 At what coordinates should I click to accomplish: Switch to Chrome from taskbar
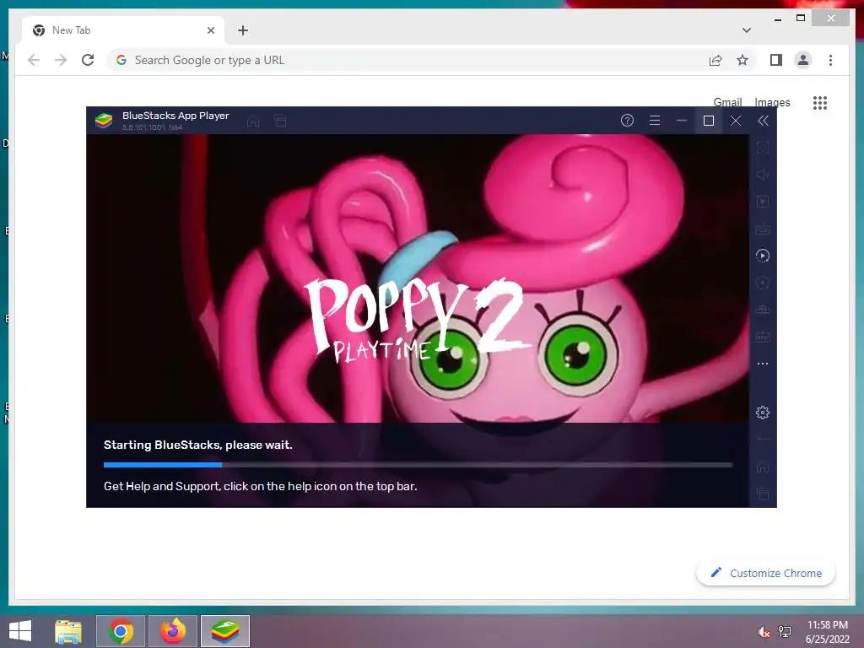point(121,631)
